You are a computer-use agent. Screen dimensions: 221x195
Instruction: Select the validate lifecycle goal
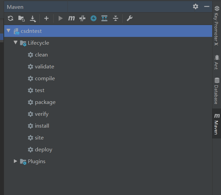click(x=44, y=67)
